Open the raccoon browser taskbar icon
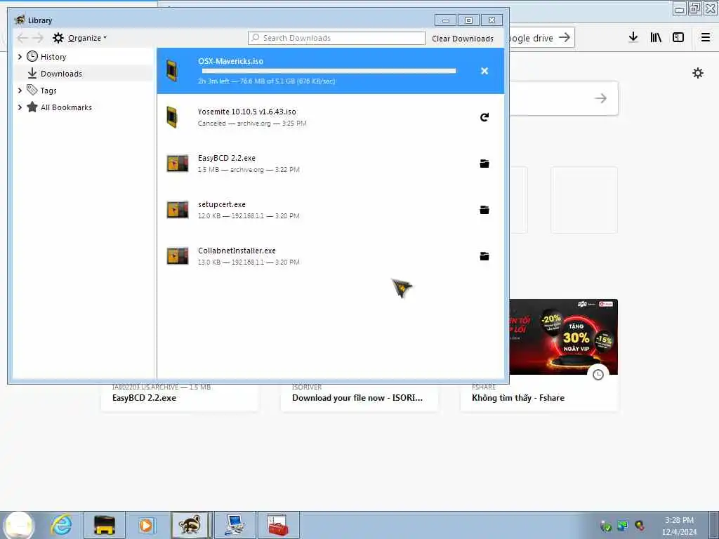Image resolution: width=719 pixels, height=539 pixels. [190, 525]
